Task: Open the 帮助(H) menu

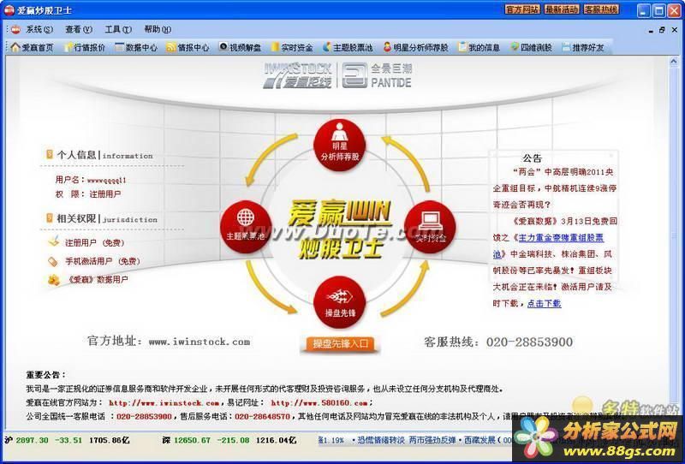Action: (158, 29)
